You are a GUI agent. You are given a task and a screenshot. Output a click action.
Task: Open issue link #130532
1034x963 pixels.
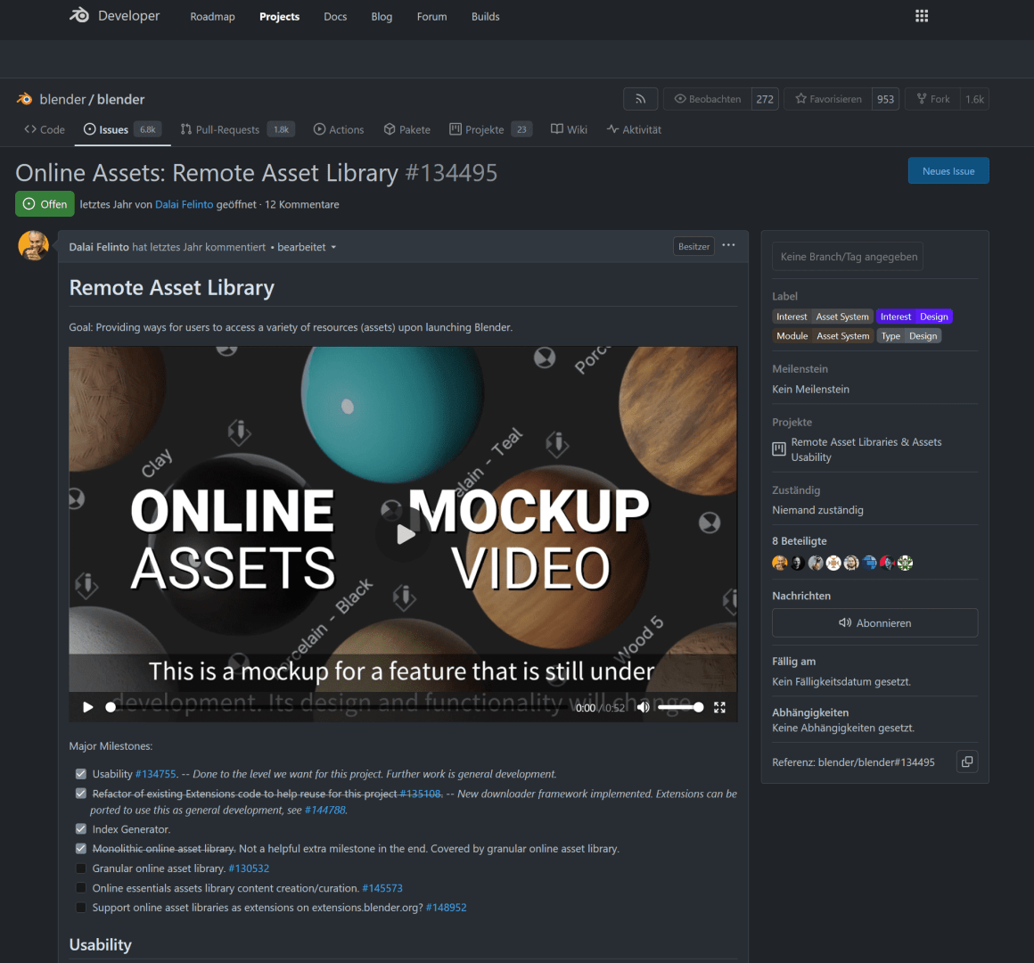point(249,868)
